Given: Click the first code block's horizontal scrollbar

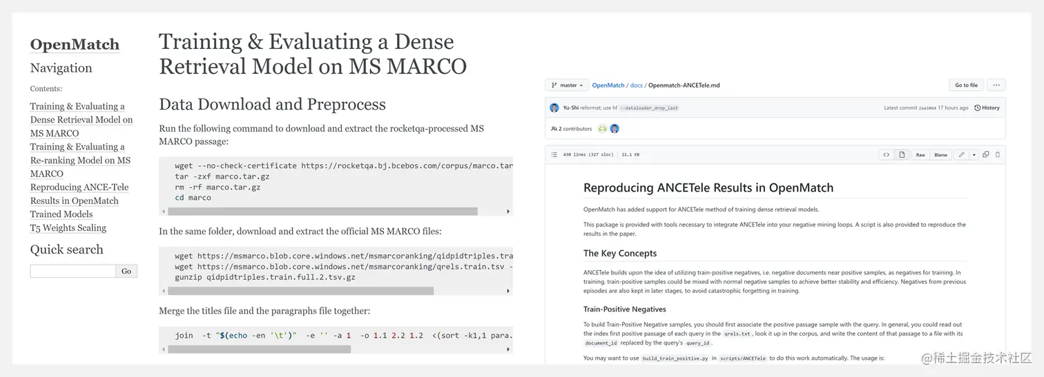Looking at the screenshot, I should 322,212.
